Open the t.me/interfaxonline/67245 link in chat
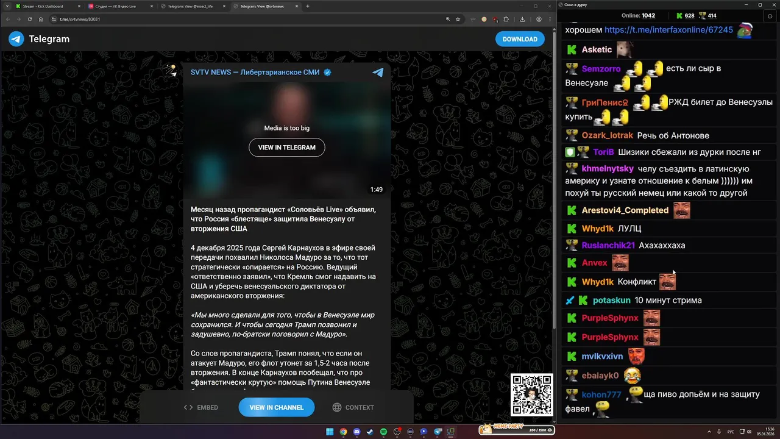Viewport: 780px width, 439px height. click(668, 30)
